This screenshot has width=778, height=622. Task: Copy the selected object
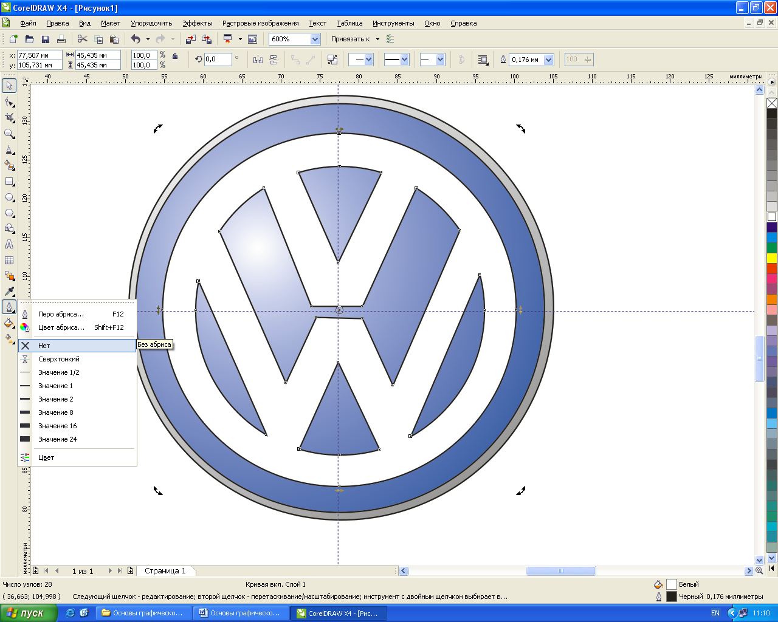pyautogui.click(x=98, y=39)
